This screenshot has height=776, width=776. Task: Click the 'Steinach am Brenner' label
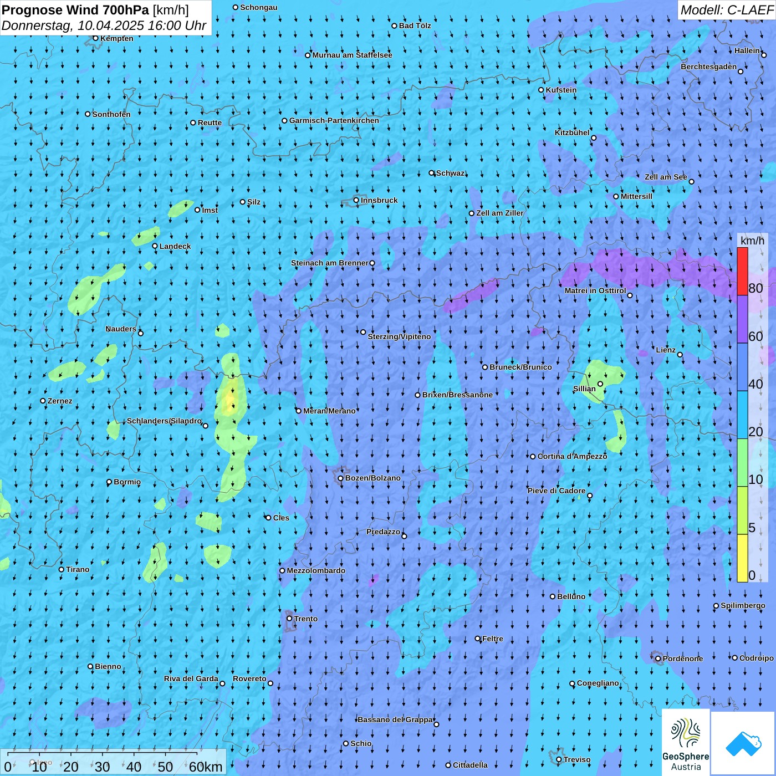pyautogui.click(x=330, y=263)
